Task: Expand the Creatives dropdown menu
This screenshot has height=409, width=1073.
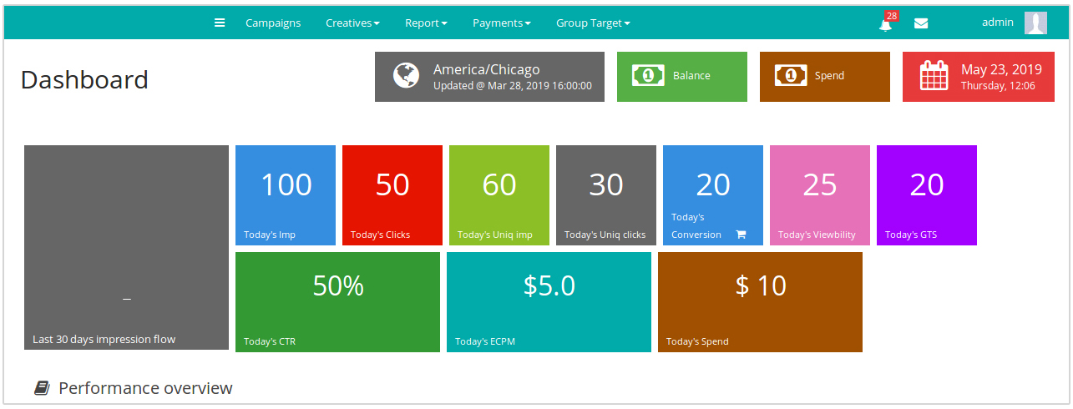Action: pyautogui.click(x=352, y=23)
